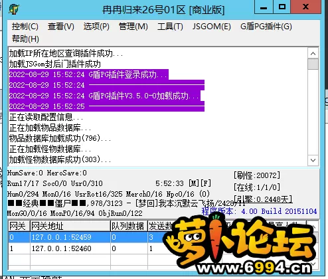Open the 查看(V) menu
Image resolution: width=328 pixels, height=279 pixels.
(61, 27)
